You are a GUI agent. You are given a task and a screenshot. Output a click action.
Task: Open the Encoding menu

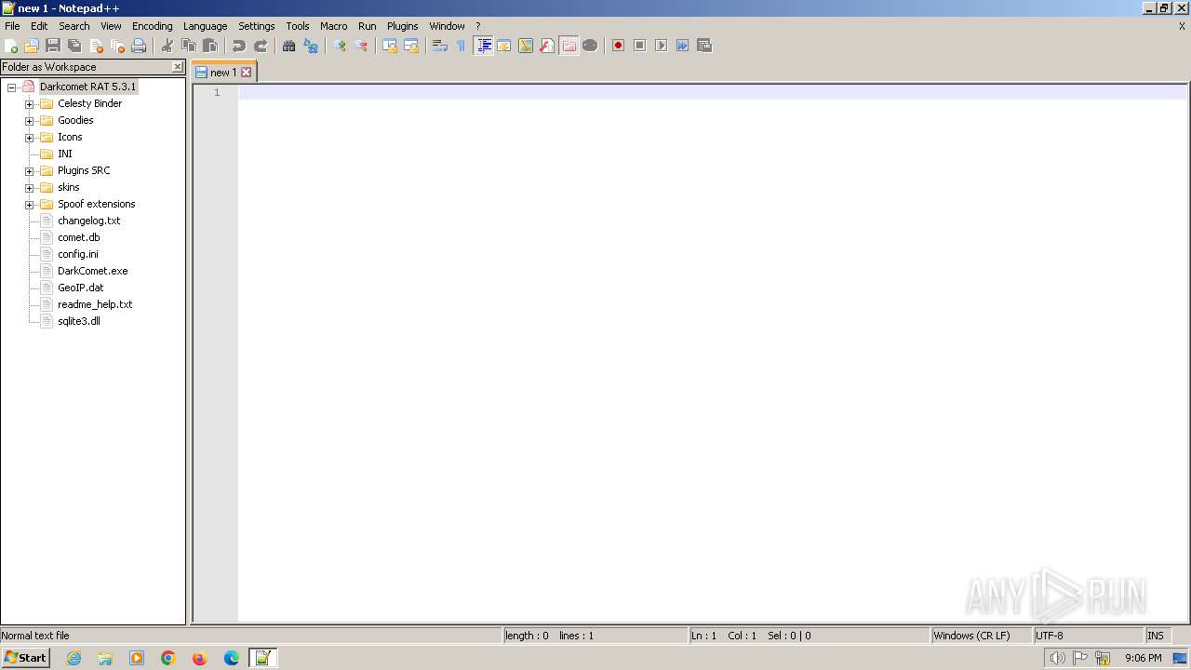(152, 26)
